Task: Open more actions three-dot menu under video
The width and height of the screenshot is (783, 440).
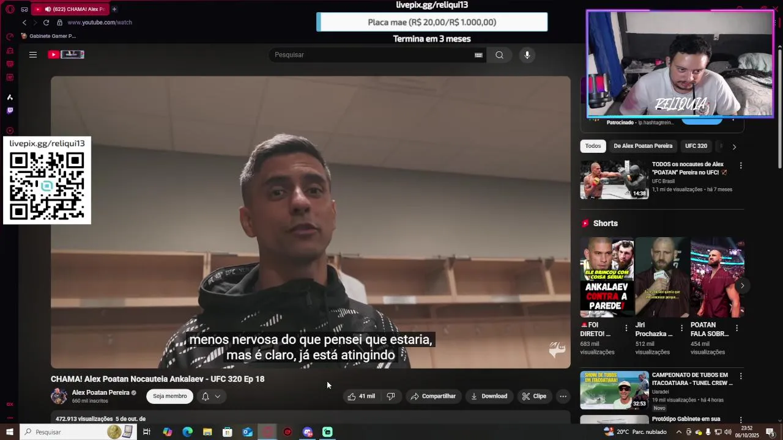Action: click(x=563, y=396)
